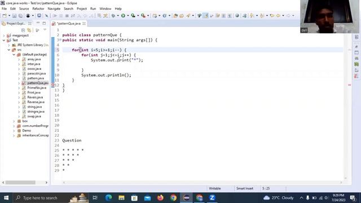The width and height of the screenshot is (361, 203).
Task: Open the Refactor menu
Action: coord(38,8)
